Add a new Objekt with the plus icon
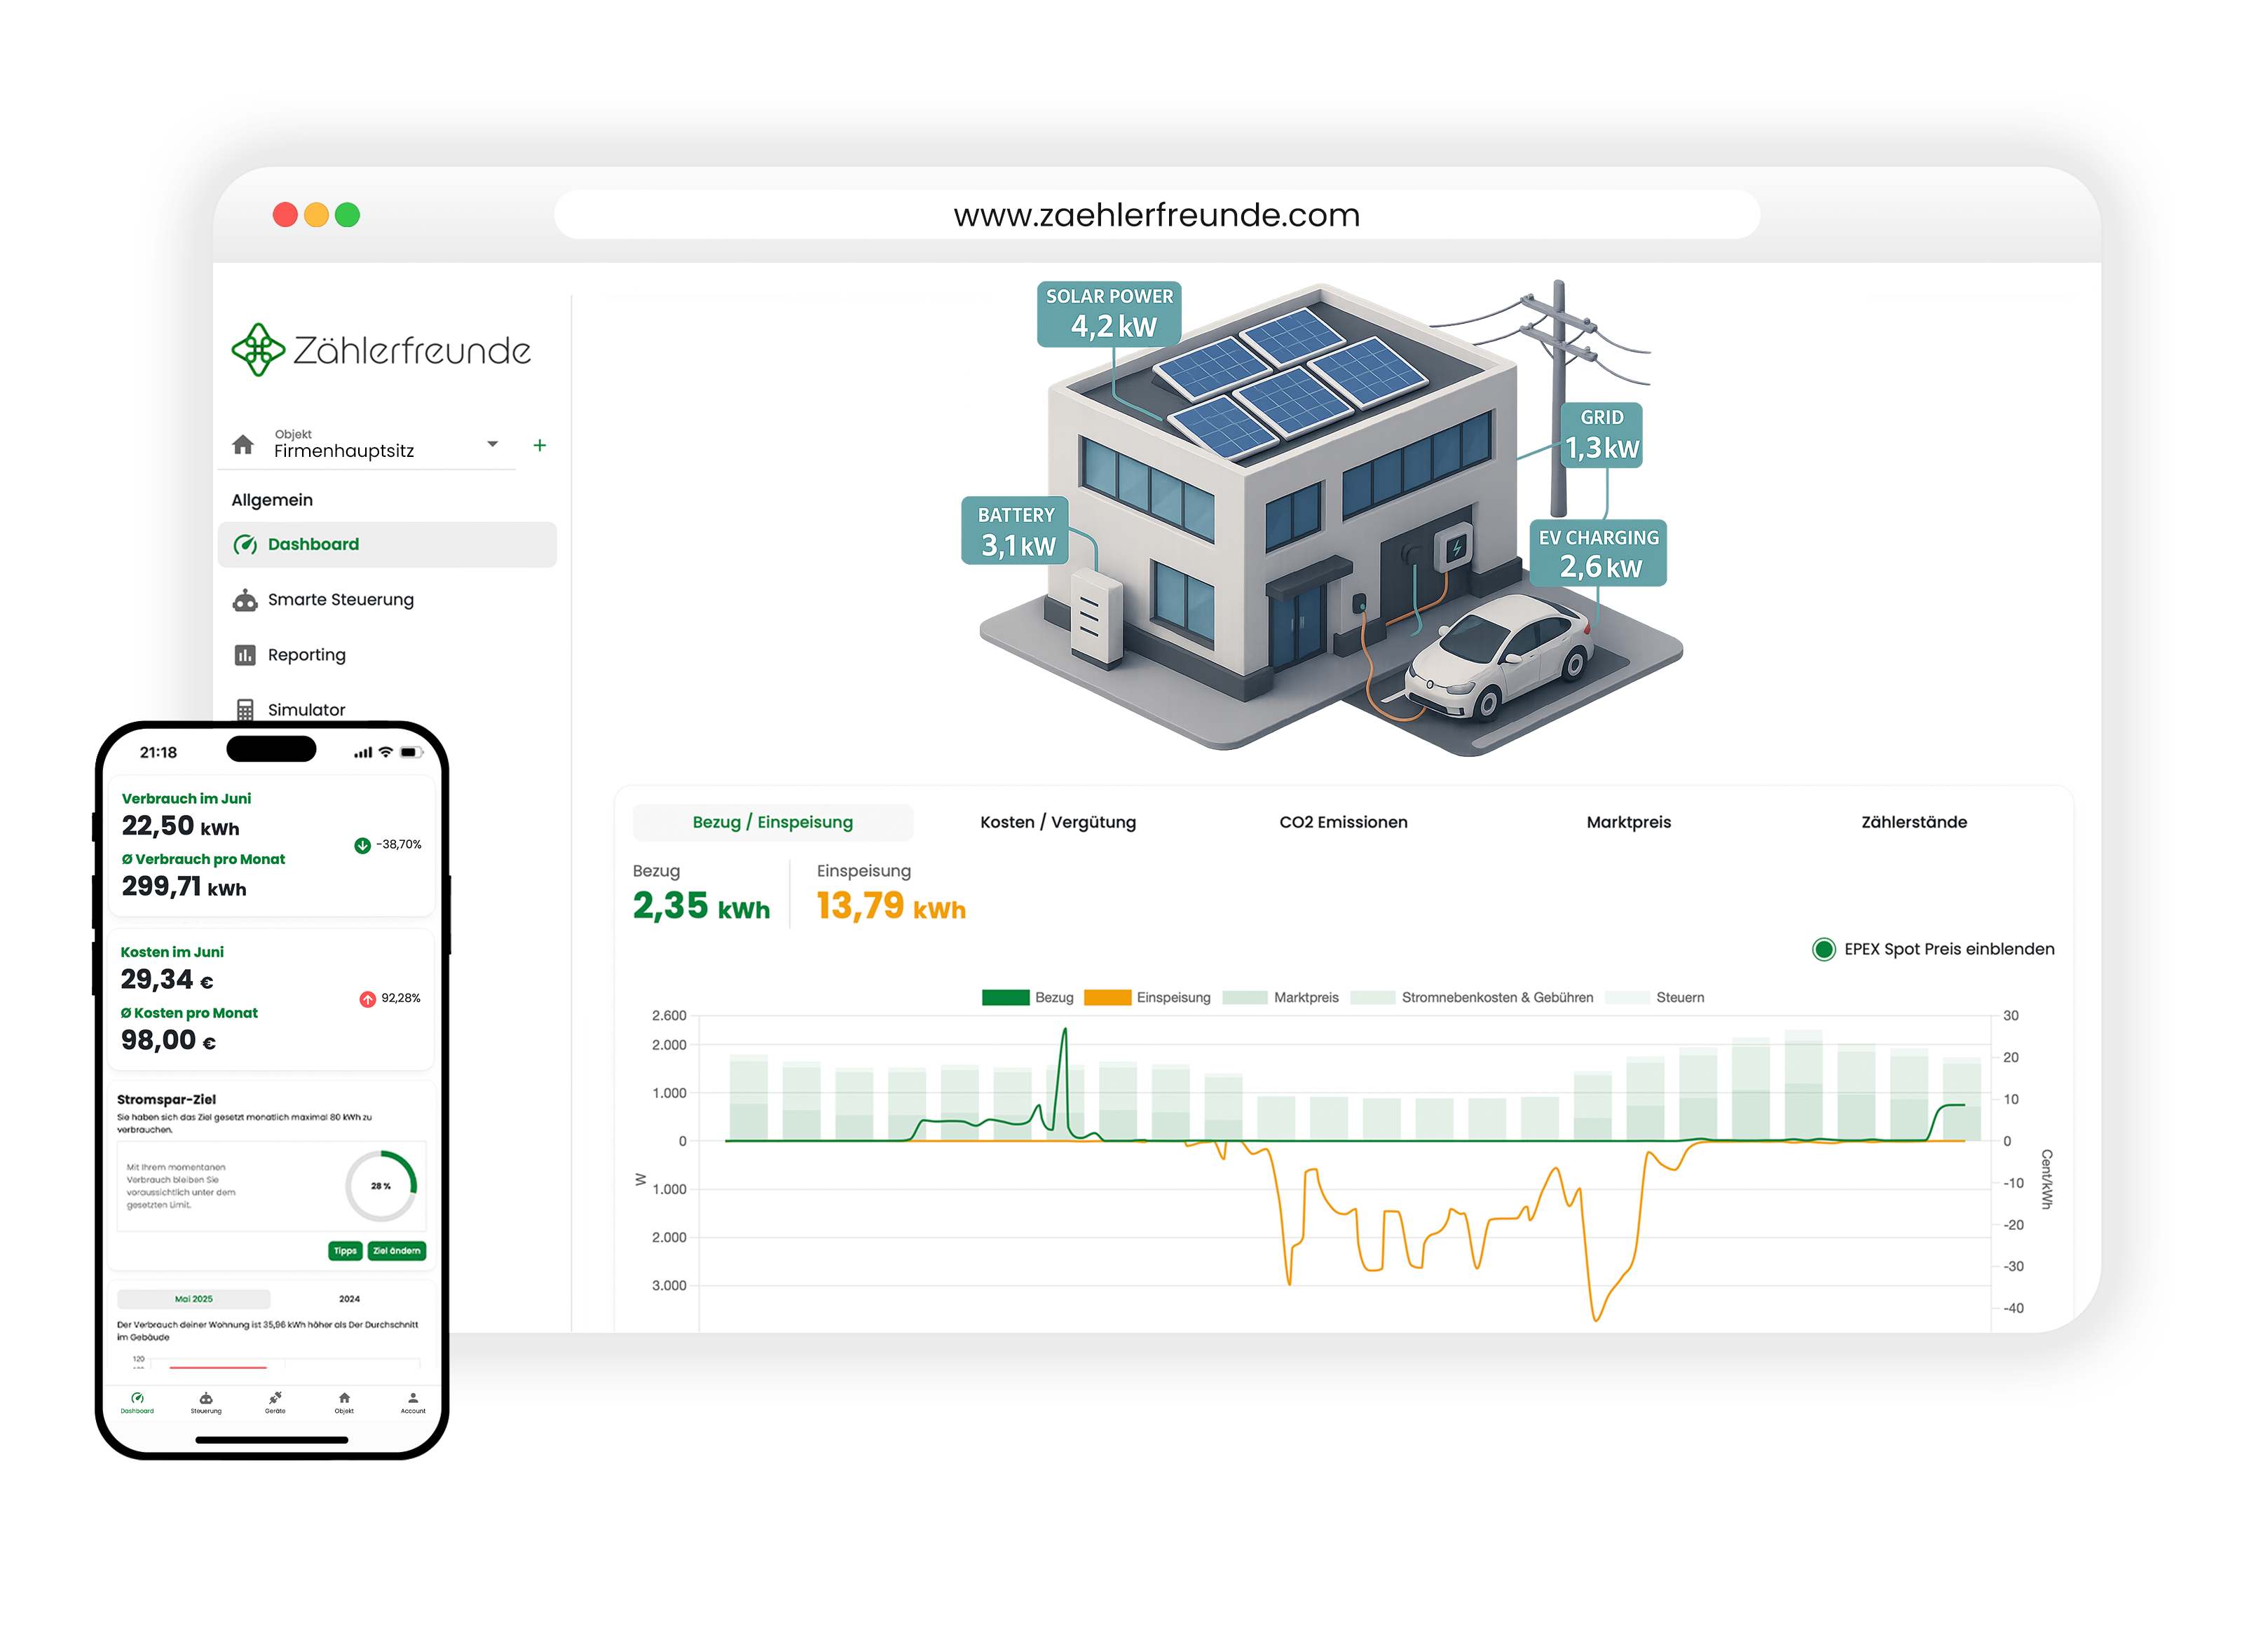The height and width of the screenshot is (1637, 2268). [x=540, y=445]
